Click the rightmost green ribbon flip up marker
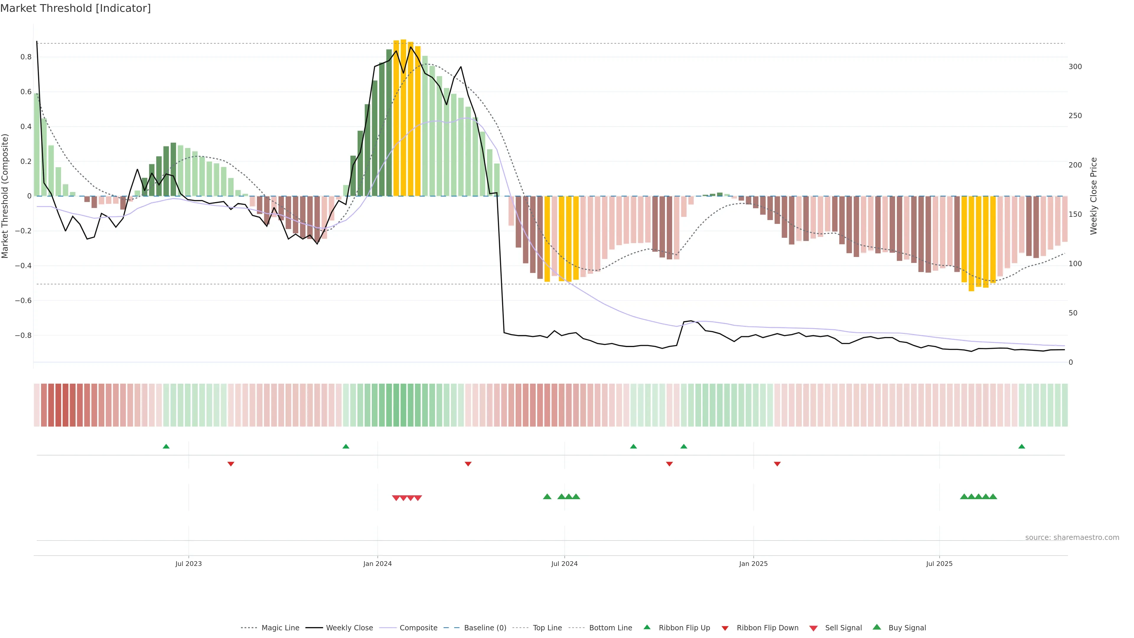 [1022, 447]
